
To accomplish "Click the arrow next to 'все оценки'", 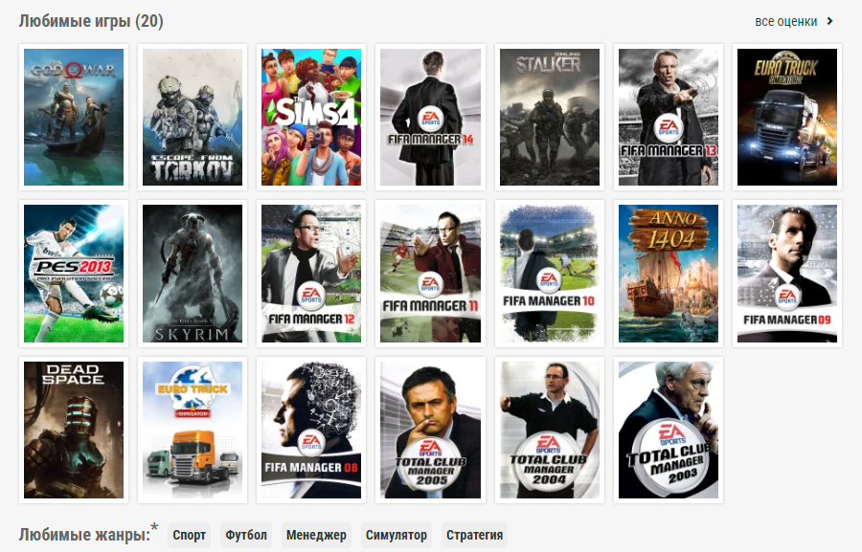I will pyautogui.click(x=830, y=21).
